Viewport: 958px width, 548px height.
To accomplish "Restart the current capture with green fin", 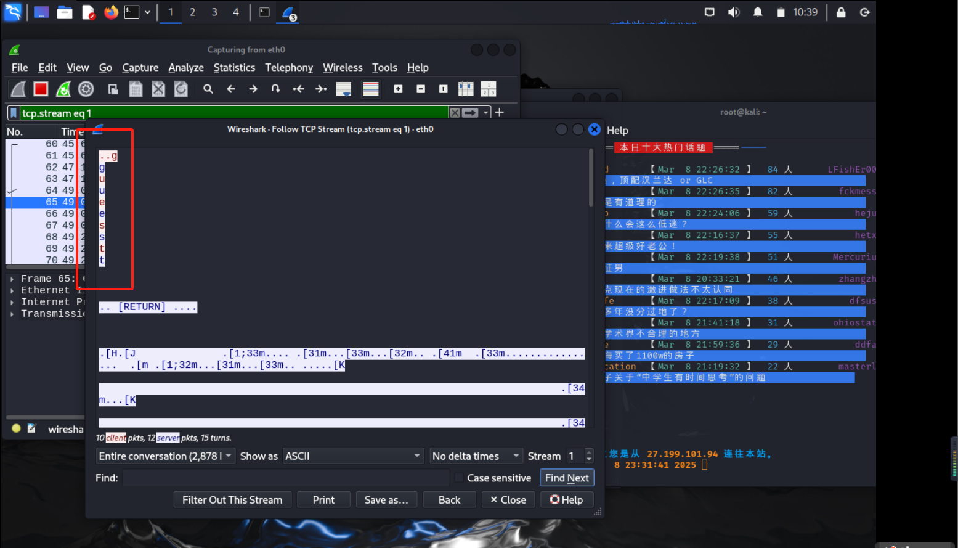I will [63, 89].
